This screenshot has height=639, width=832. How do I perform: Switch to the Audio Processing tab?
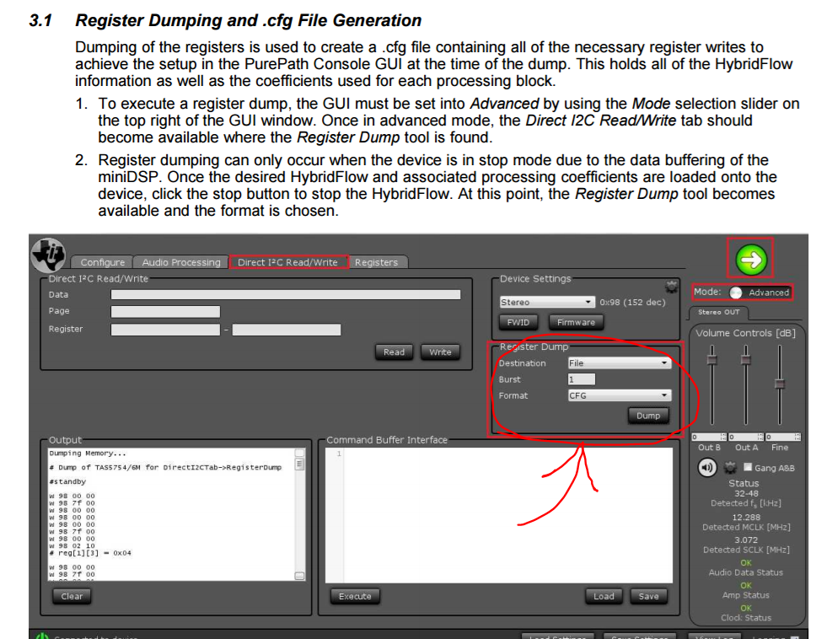pos(181,262)
